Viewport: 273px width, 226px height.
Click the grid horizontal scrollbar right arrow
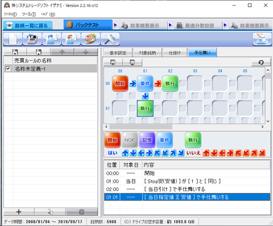click(263, 127)
